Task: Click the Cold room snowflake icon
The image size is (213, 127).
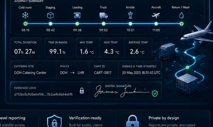Action: [25, 15]
